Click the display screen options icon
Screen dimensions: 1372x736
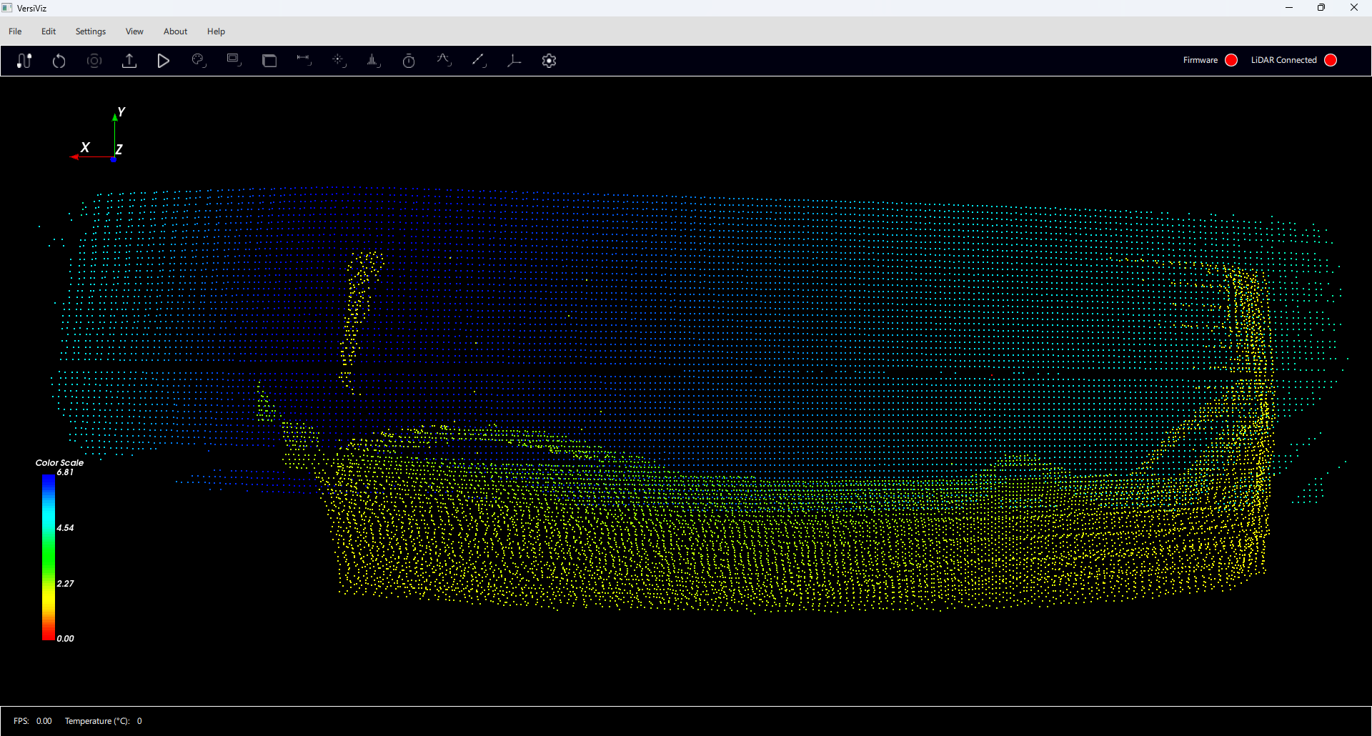(x=234, y=61)
